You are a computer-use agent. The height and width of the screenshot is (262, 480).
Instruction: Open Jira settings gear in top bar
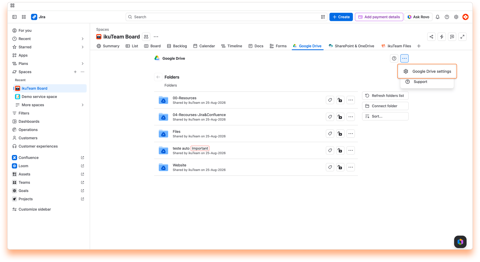pyautogui.click(x=456, y=17)
